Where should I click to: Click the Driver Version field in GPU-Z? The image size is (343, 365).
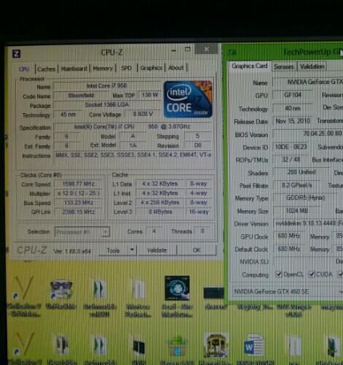[308, 223]
